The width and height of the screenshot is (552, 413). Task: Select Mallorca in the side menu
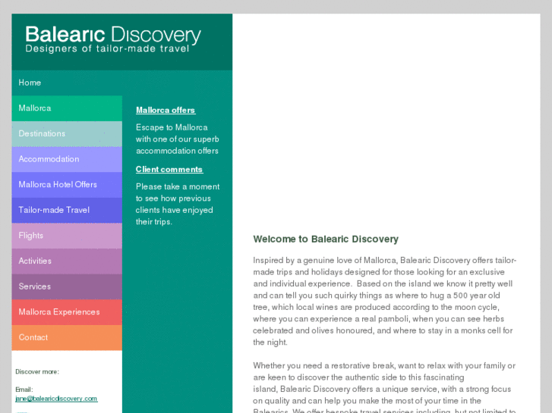click(x=67, y=108)
